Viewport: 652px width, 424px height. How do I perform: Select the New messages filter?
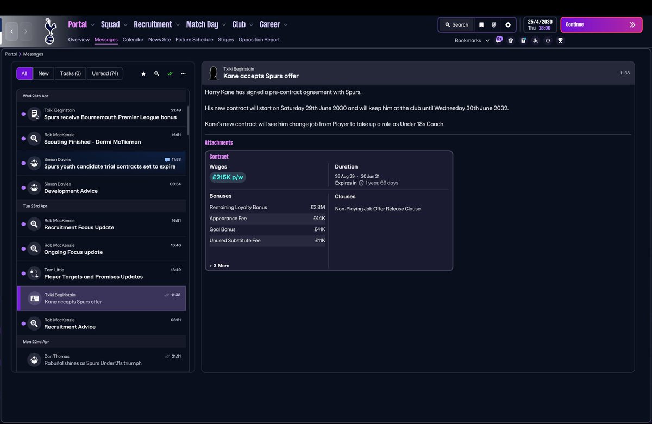click(x=43, y=73)
